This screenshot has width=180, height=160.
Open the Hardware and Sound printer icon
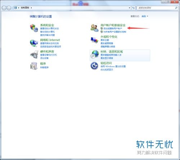(x=34, y=55)
